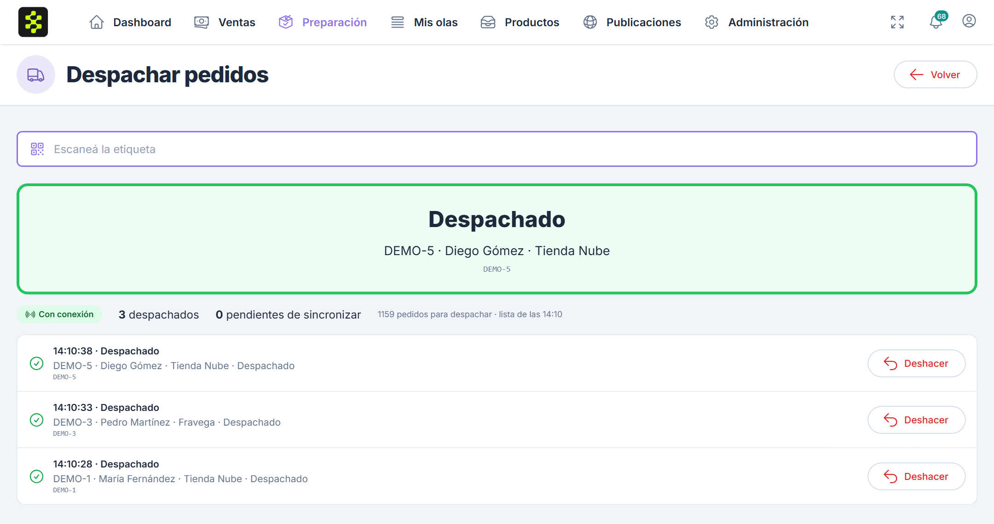Screen dimensions: 994x524
Task: Click the Despachar pedidos page title
Action: (x=168, y=75)
